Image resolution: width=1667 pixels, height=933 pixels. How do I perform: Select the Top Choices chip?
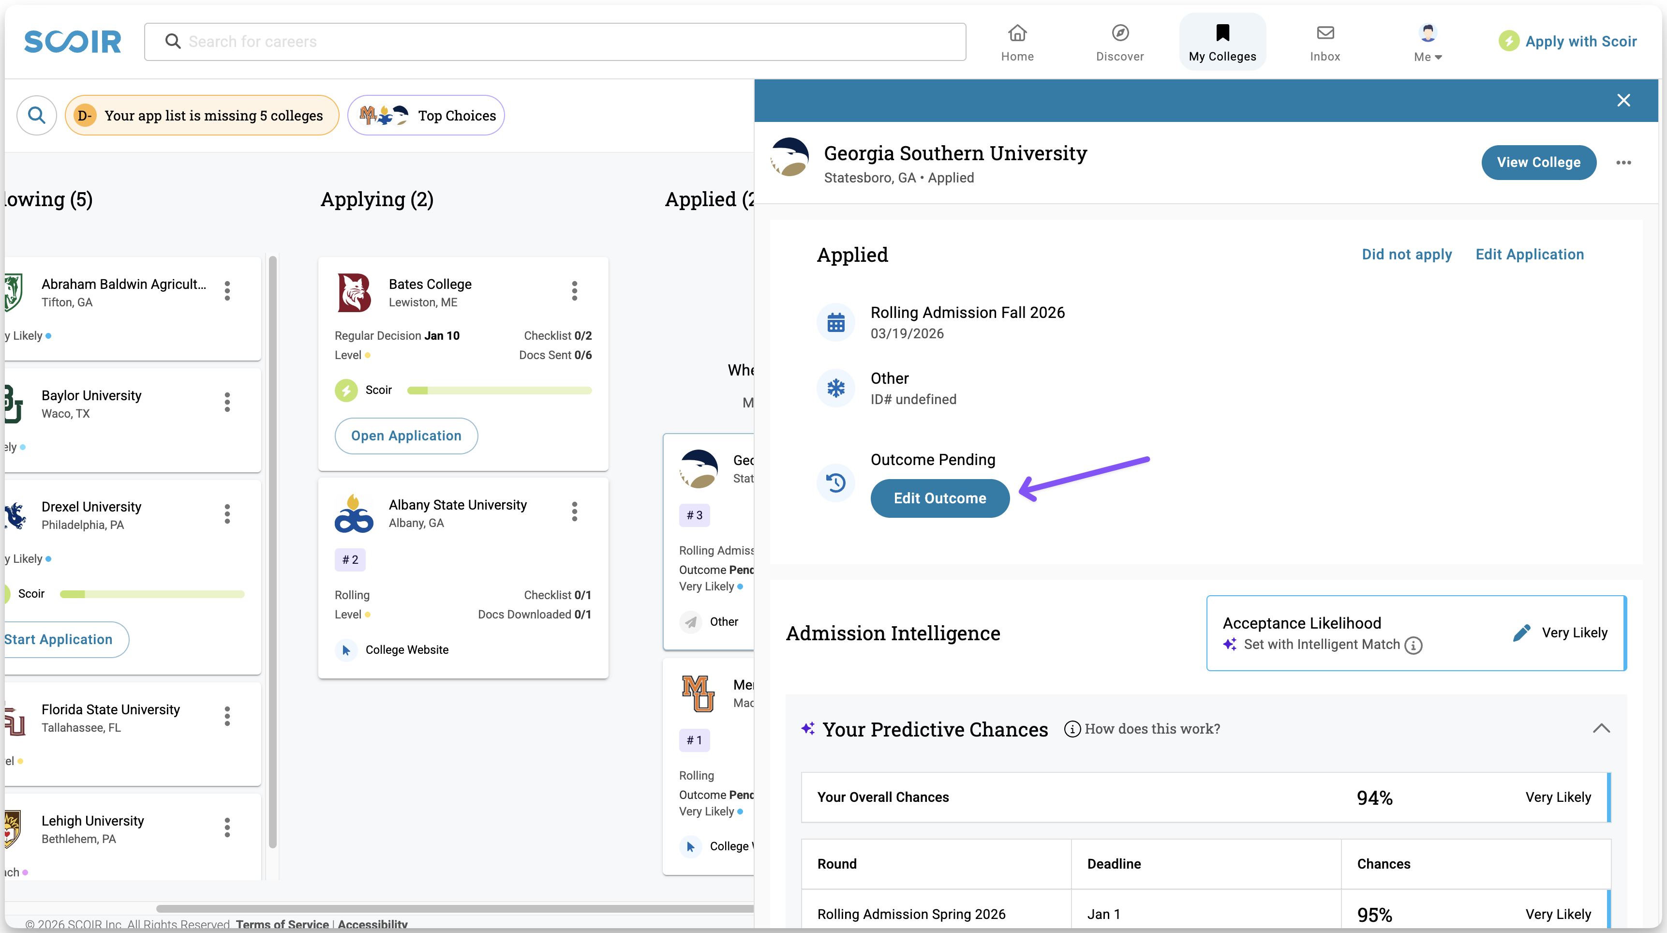tap(427, 115)
